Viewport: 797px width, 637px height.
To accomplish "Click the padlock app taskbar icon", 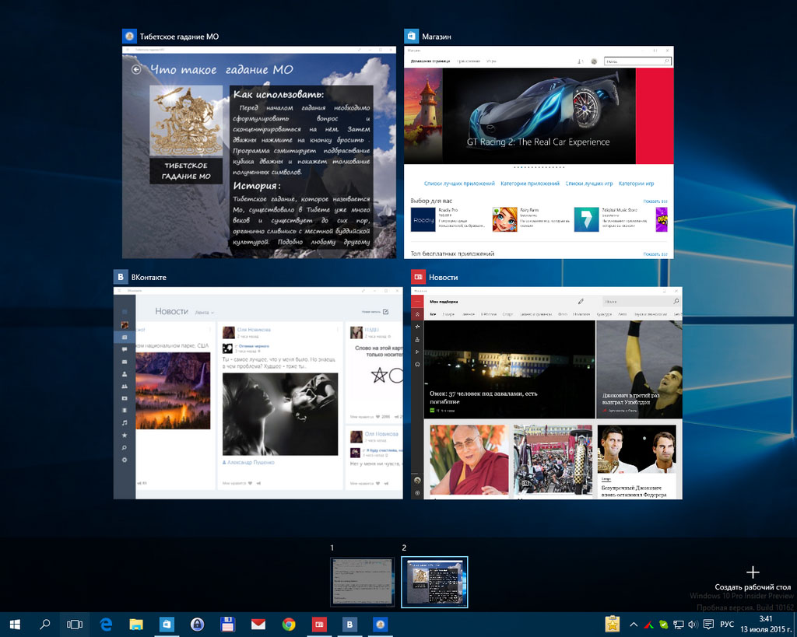I will click(x=197, y=625).
